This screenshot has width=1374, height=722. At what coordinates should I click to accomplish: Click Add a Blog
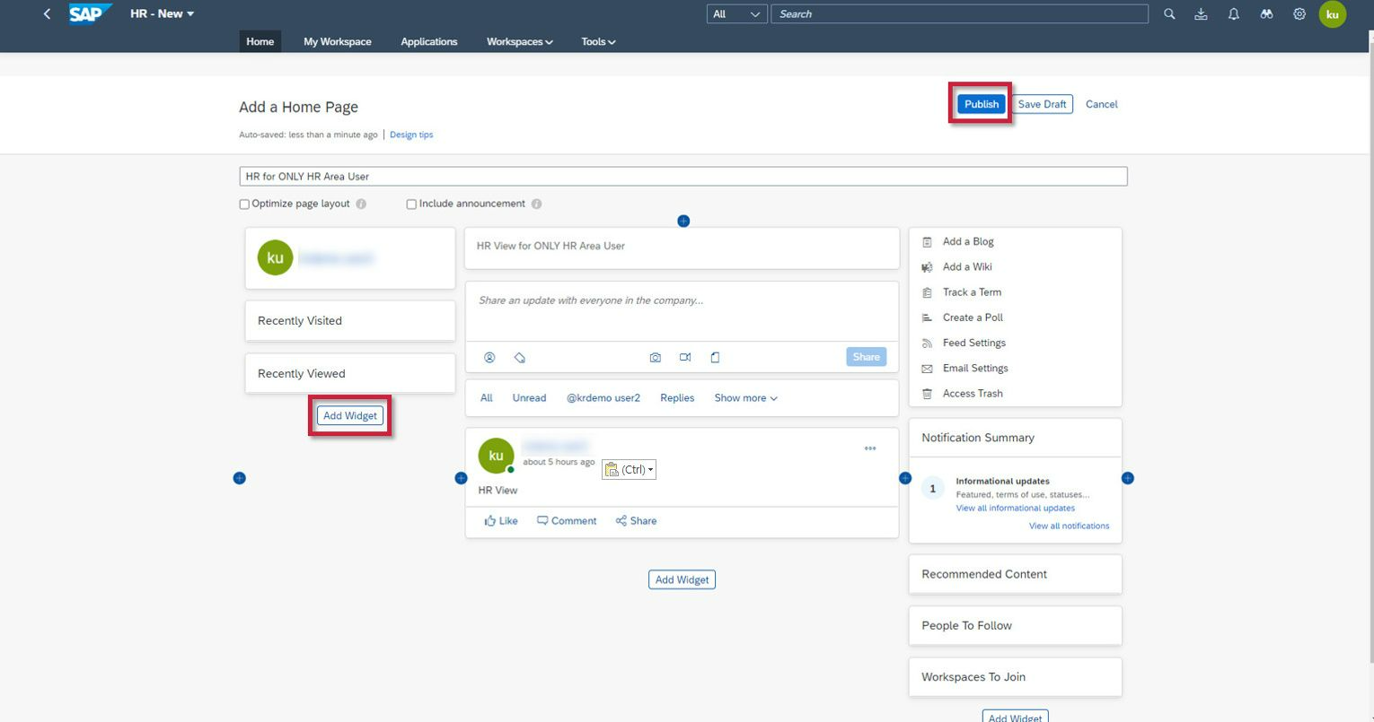point(968,241)
